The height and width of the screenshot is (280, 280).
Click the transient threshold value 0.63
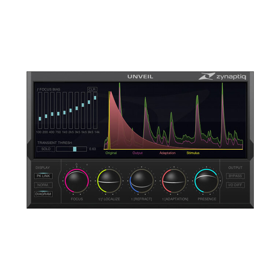pyautogui.click(x=92, y=149)
